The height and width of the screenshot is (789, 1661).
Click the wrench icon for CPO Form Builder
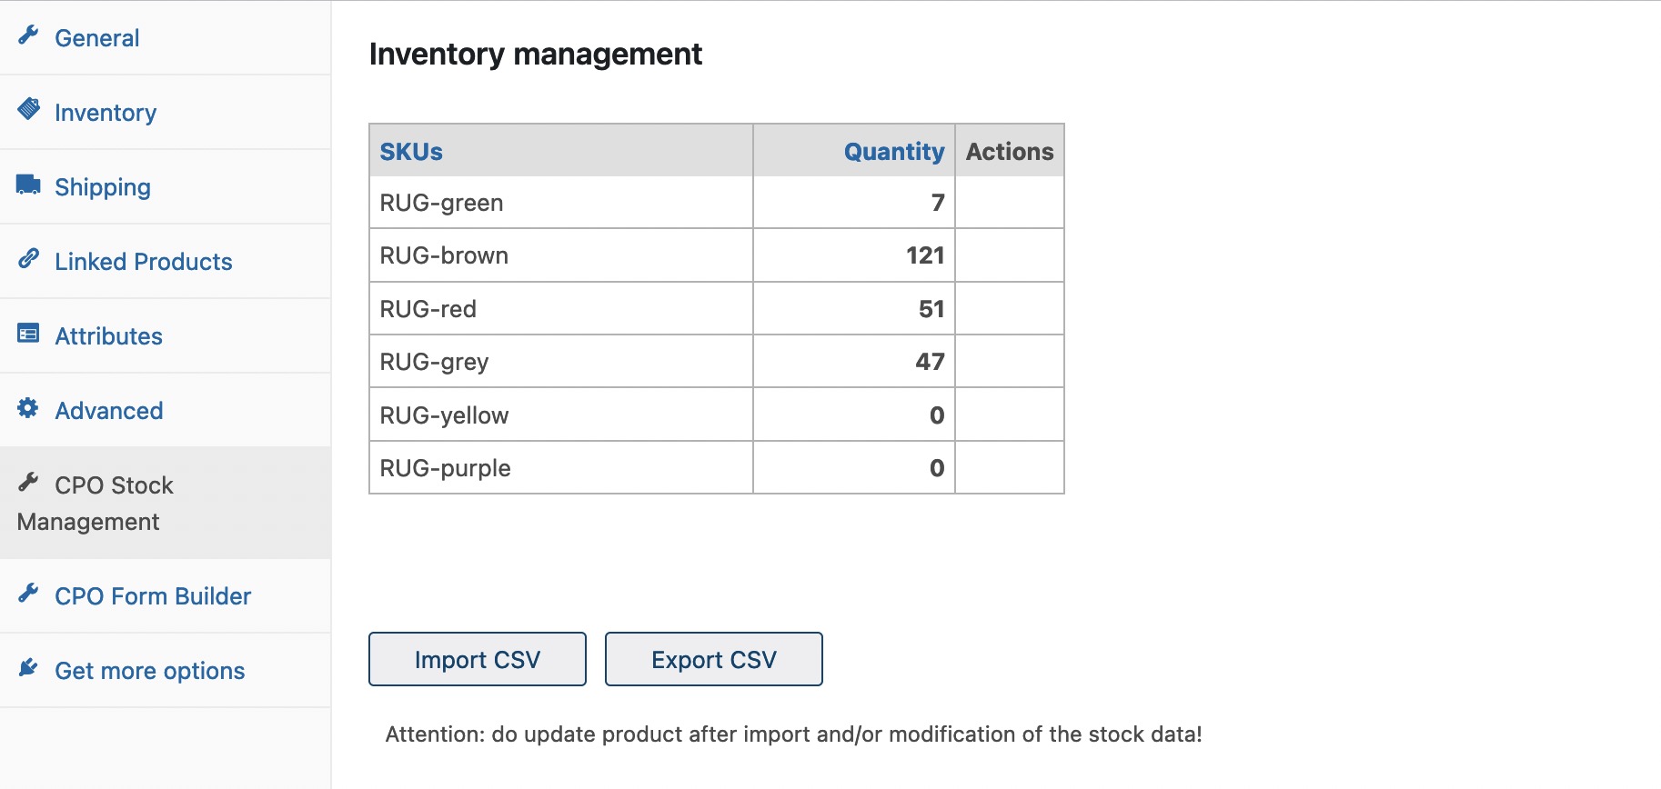pyautogui.click(x=28, y=594)
